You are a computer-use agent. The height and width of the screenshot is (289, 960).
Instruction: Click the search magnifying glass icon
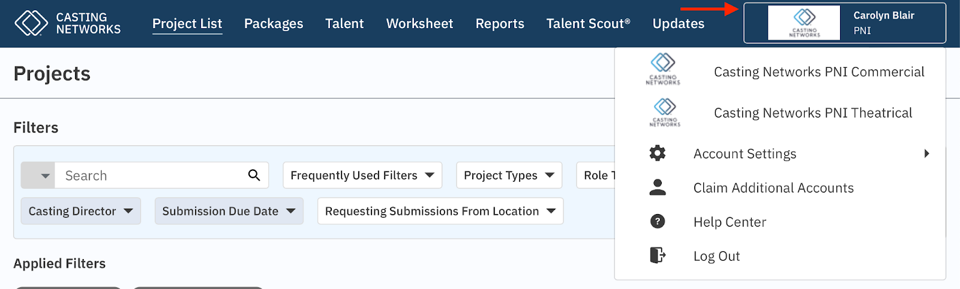point(254,175)
